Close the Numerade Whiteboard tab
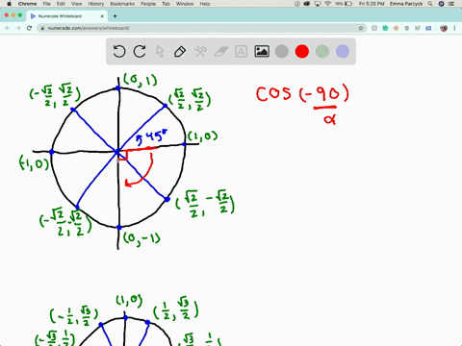This screenshot has width=462, height=346. [x=102, y=16]
